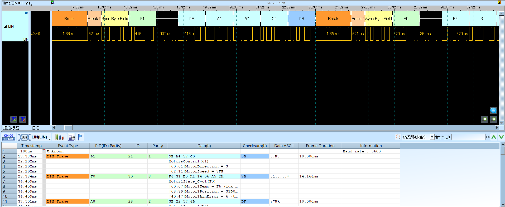Screen dimensions: 505x207
Task: Click the search magnifier icon
Action: click(398, 137)
